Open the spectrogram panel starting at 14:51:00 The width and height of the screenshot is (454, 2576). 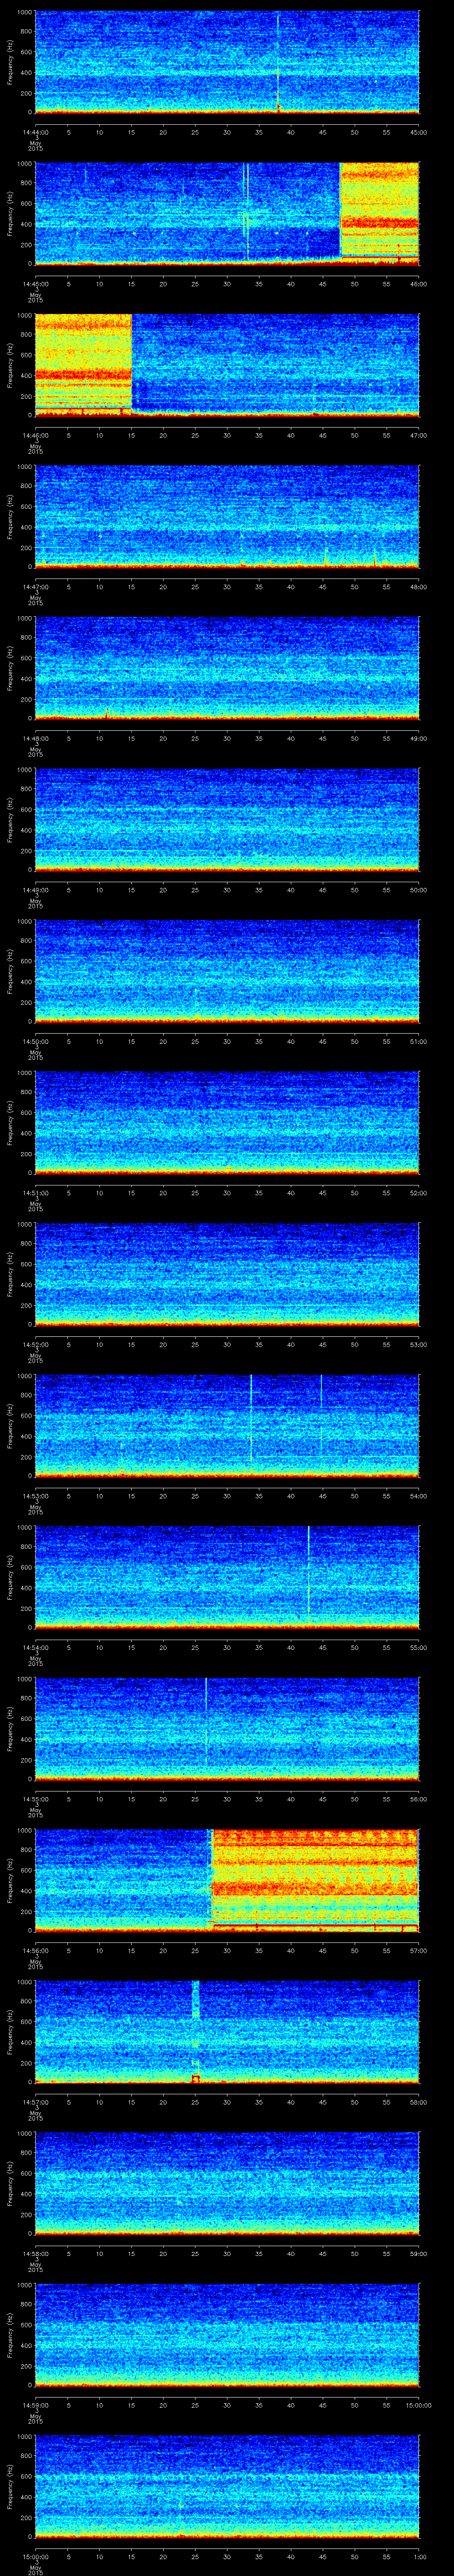[227, 1123]
